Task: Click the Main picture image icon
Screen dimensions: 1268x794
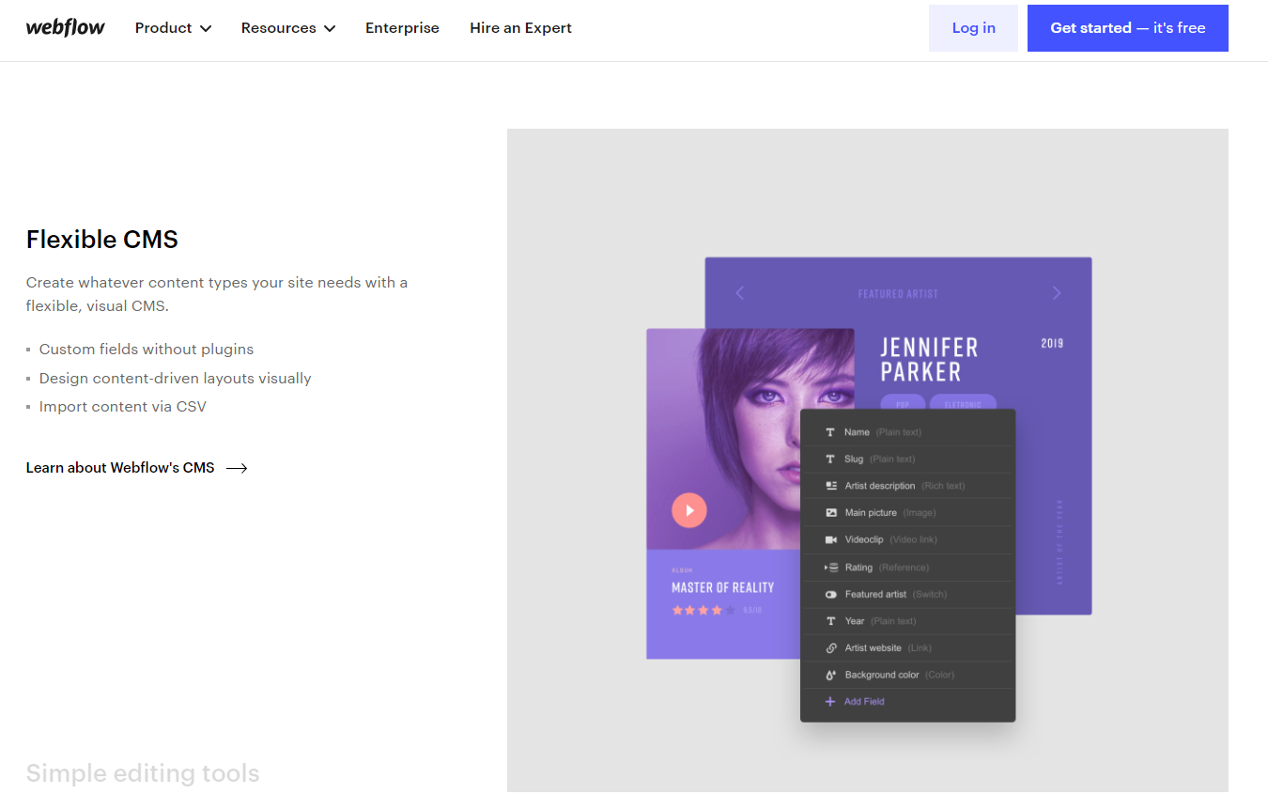Action: pos(831,513)
